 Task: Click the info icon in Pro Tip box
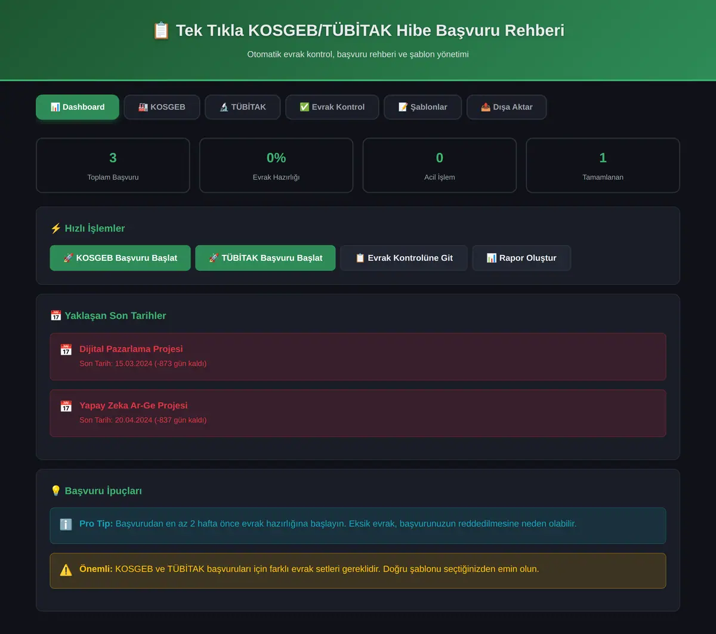66,524
